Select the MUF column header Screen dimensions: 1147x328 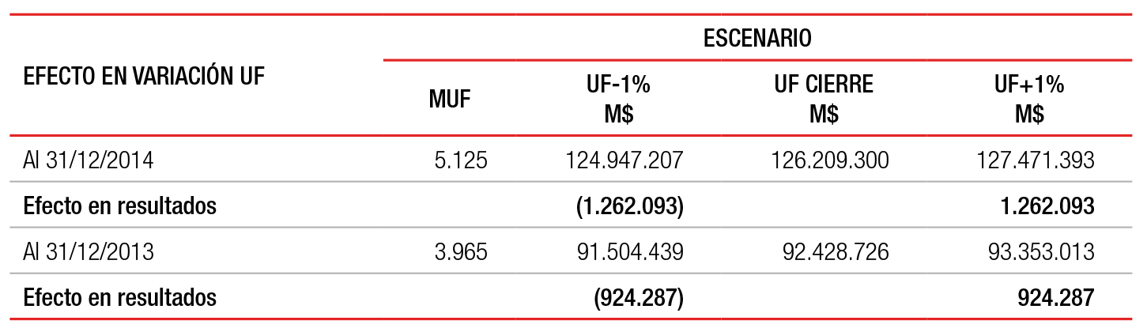450,100
